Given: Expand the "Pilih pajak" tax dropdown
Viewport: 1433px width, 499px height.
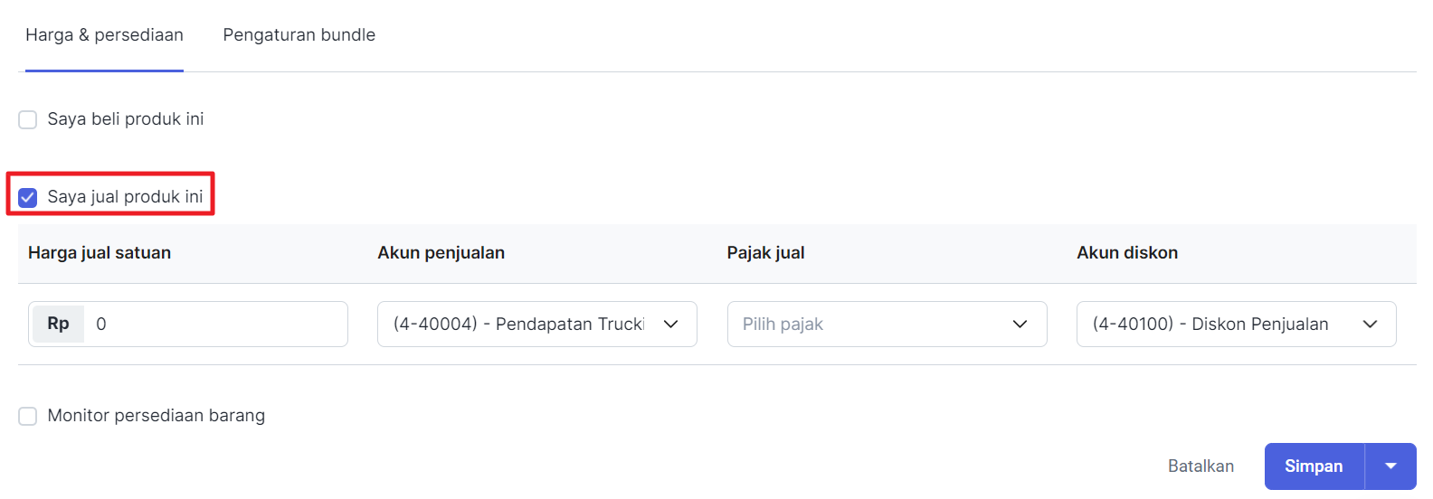Looking at the screenshot, I should [868, 325].
